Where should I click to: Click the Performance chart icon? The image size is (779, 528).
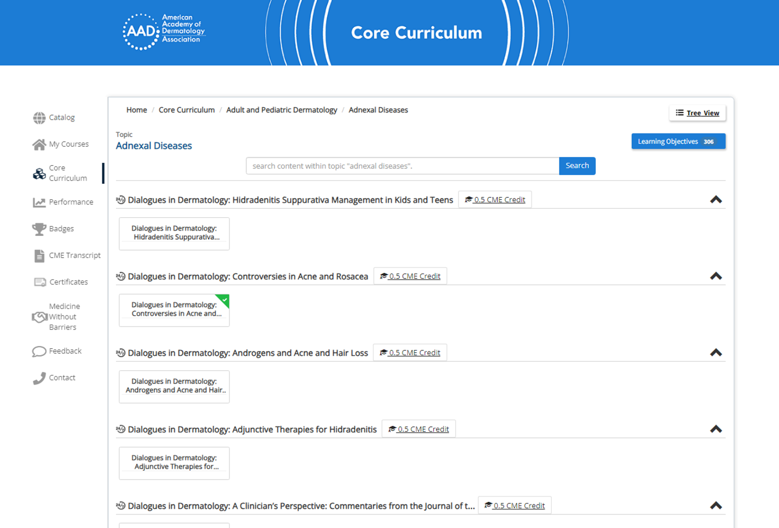(39, 202)
